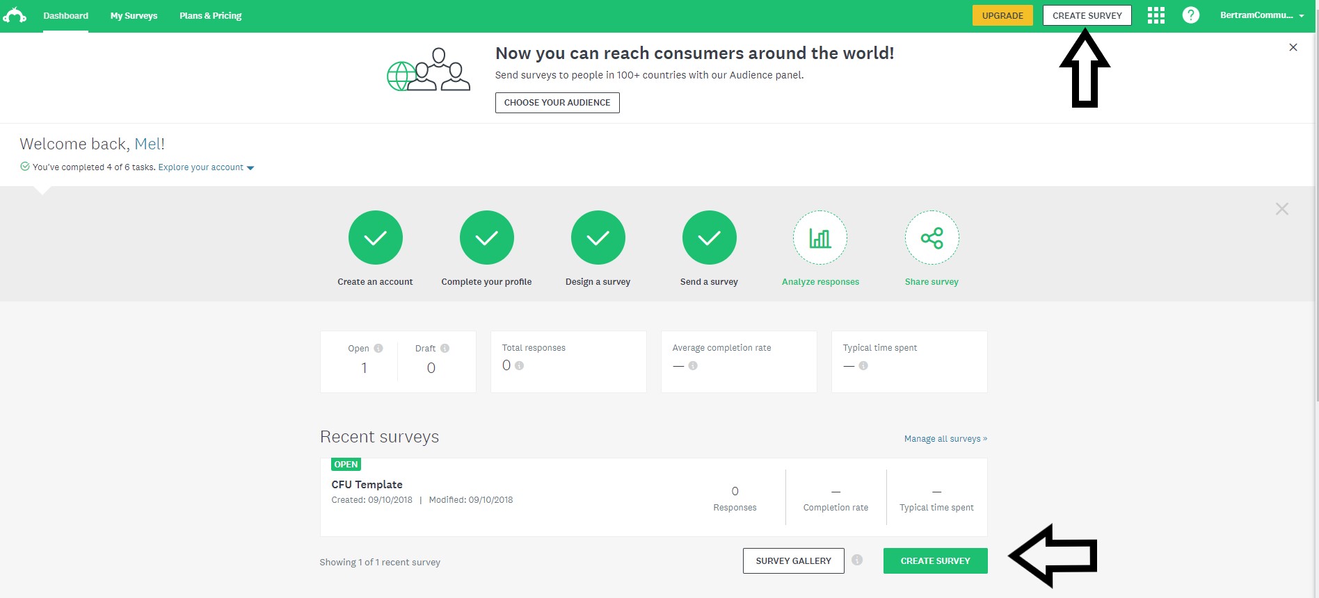
Task: Expand the Explore your account dropdown
Action: tap(206, 167)
